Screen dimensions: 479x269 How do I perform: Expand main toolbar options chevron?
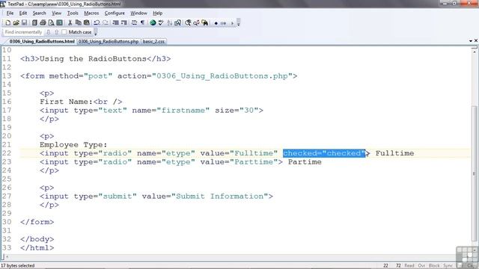pyautogui.click(x=238, y=23)
